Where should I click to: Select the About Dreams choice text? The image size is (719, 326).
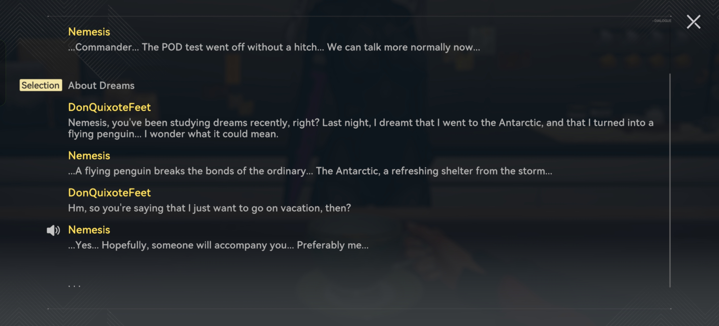click(101, 86)
